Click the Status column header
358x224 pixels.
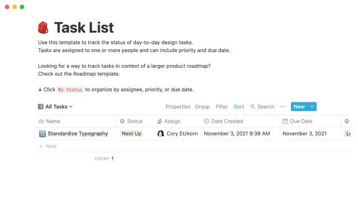[x=135, y=122]
